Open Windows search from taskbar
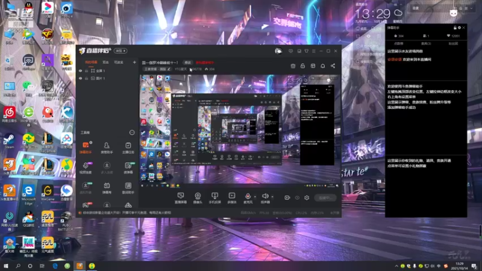 (x=18, y=266)
